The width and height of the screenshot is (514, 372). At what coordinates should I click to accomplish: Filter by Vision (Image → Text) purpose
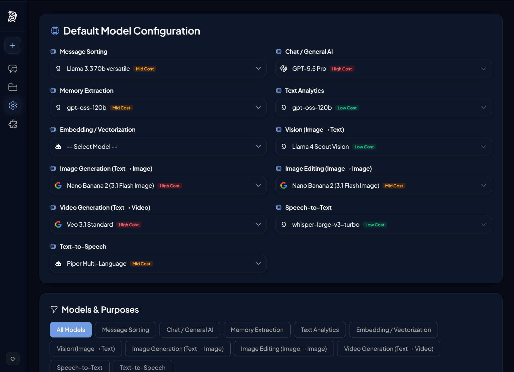pos(86,349)
